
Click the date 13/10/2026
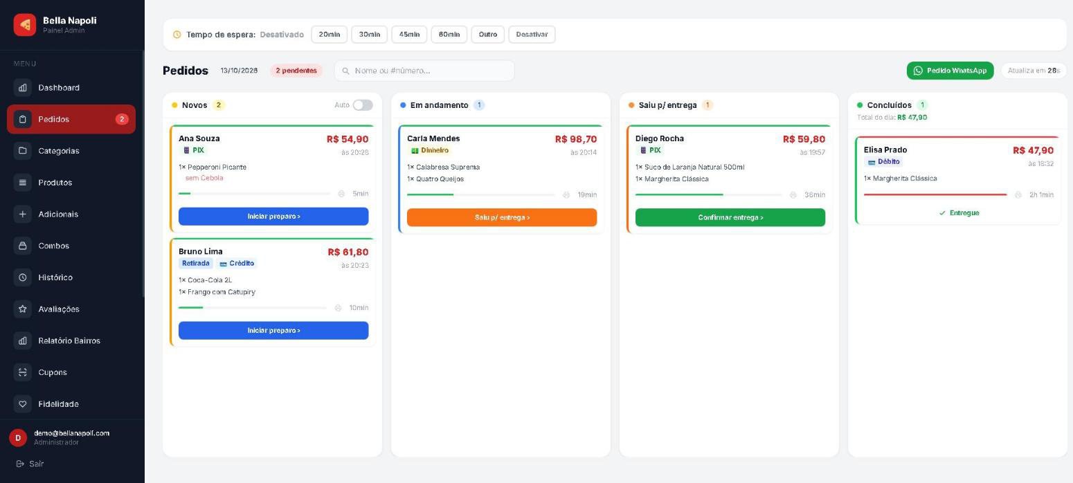(239, 71)
